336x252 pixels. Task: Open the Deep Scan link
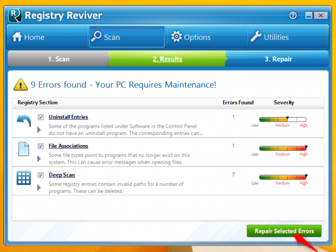pos(62,175)
